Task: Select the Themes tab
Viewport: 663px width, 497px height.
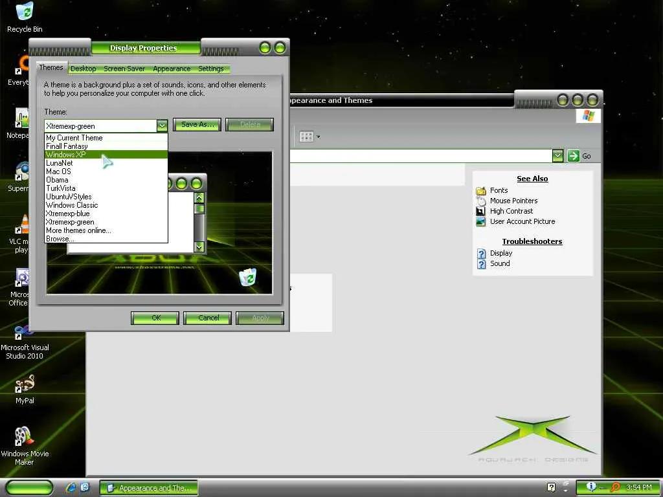Action: [51, 67]
